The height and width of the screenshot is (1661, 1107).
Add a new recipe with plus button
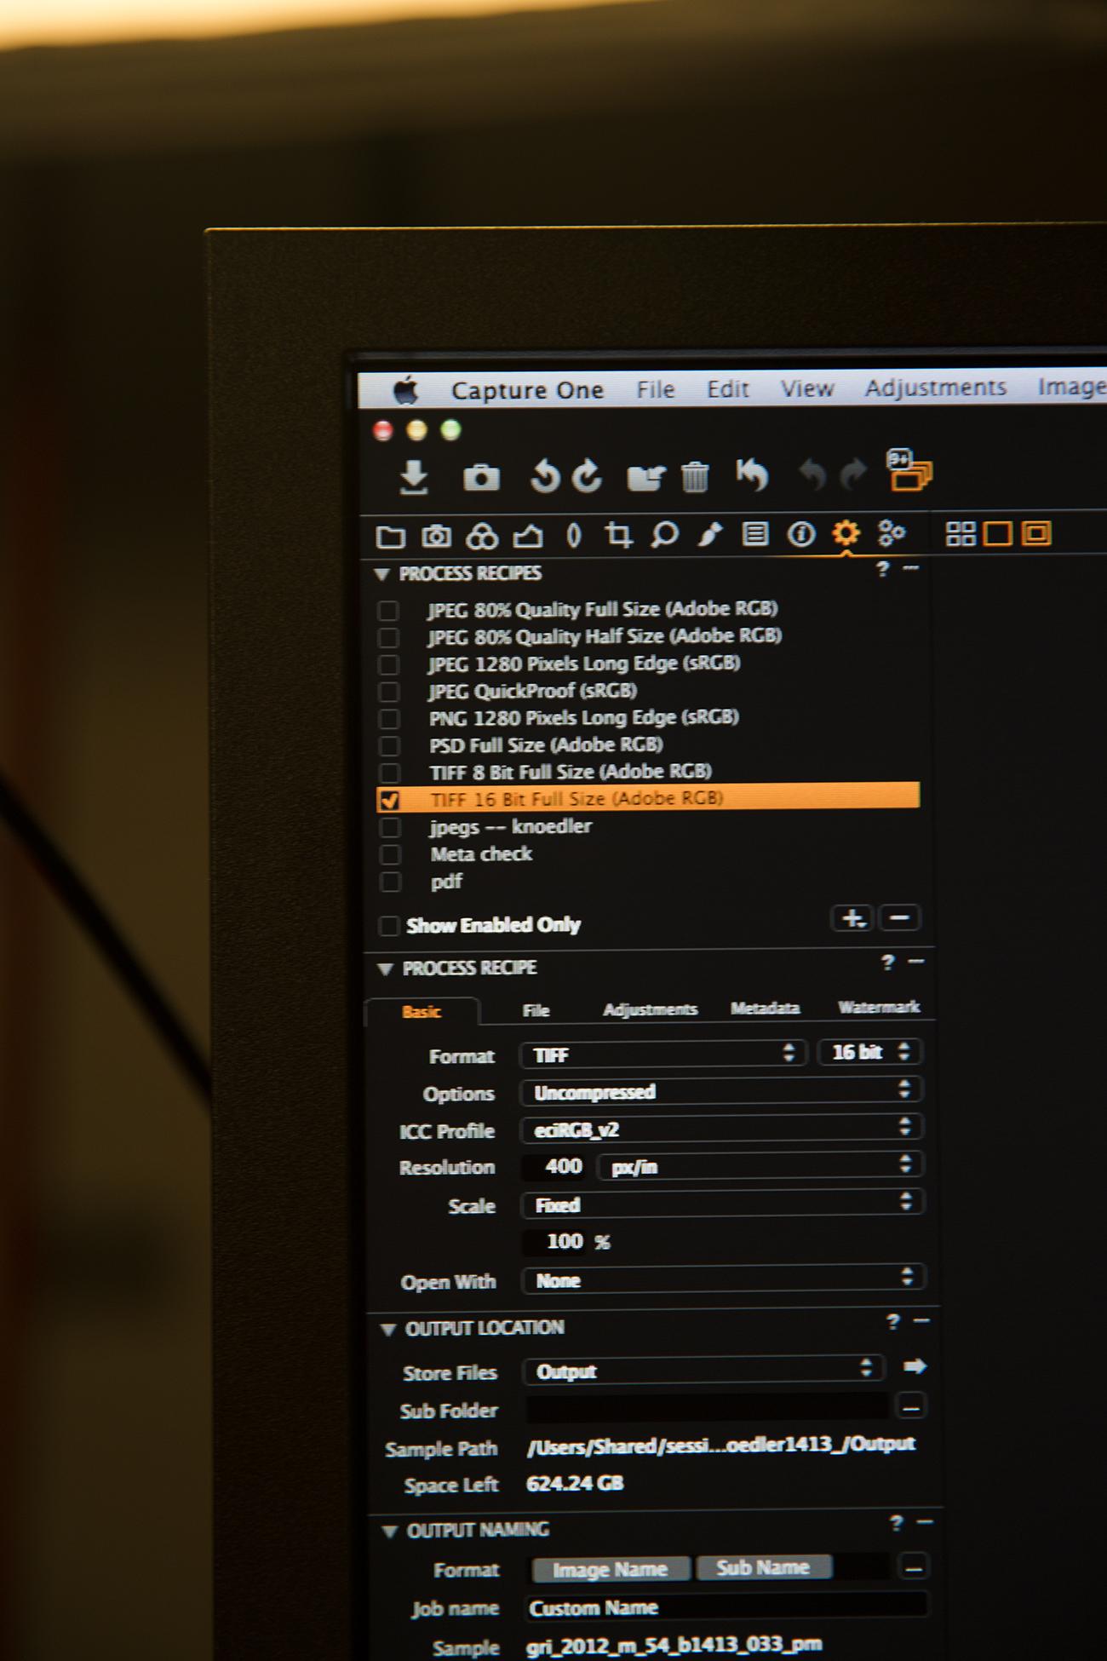click(852, 918)
